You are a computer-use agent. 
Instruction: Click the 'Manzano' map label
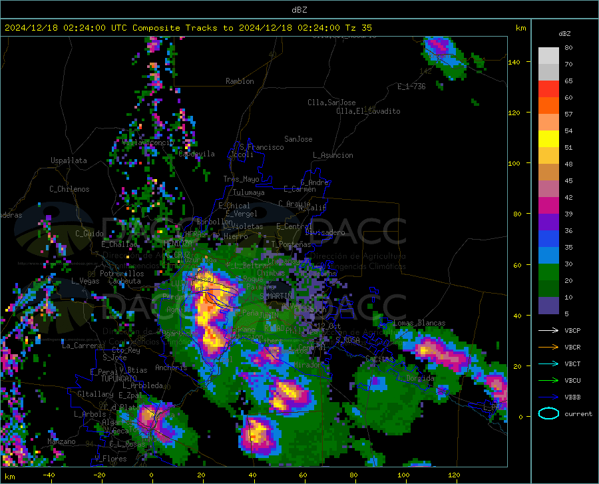61,441
